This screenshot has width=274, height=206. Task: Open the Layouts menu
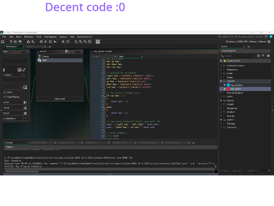tap(63, 37)
